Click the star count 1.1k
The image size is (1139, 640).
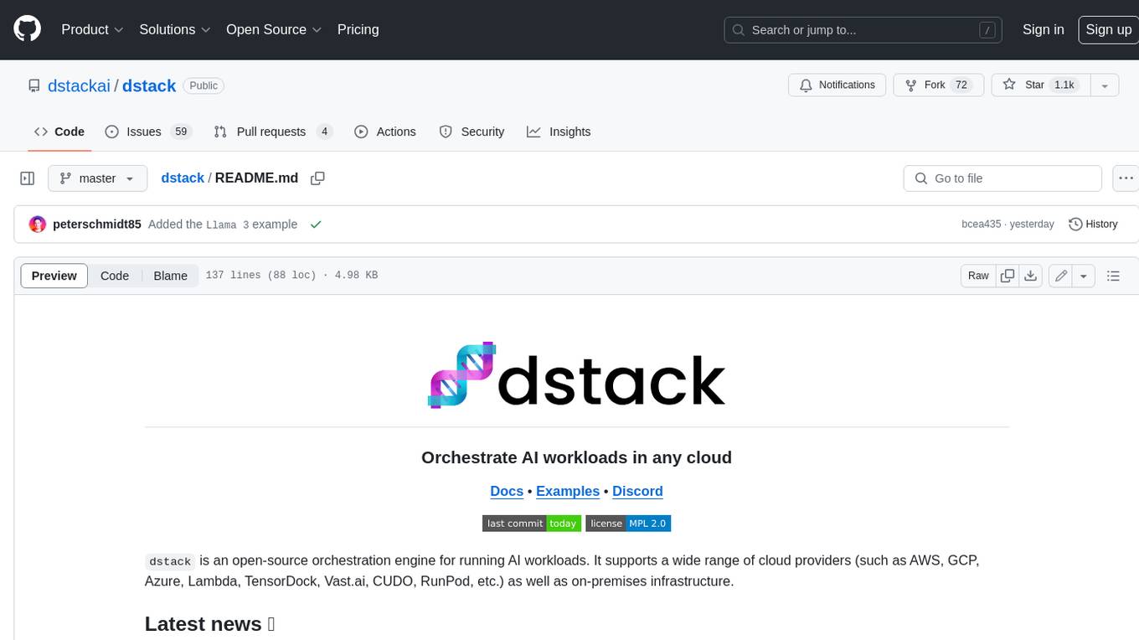[1064, 85]
